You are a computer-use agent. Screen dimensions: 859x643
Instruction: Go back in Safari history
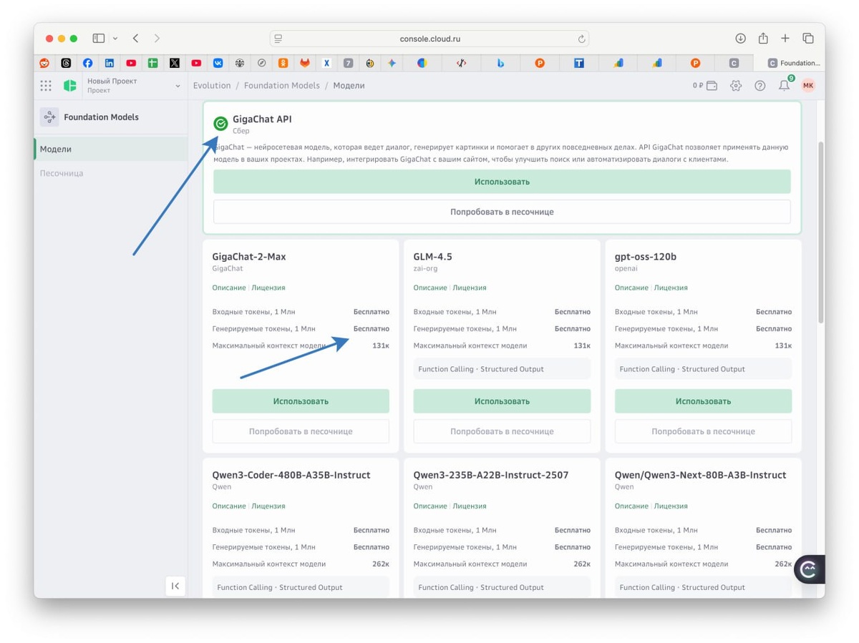tap(135, 39)
